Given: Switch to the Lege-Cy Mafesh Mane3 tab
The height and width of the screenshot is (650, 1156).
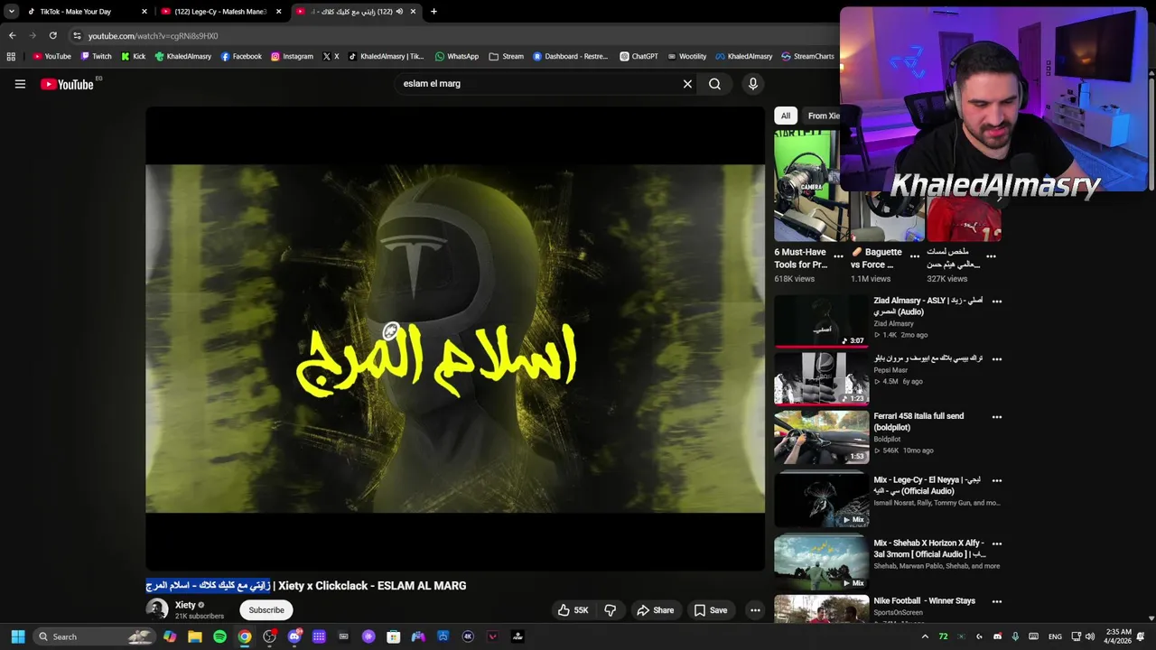Looking at the screenshot, I should [x=221, y=12].
